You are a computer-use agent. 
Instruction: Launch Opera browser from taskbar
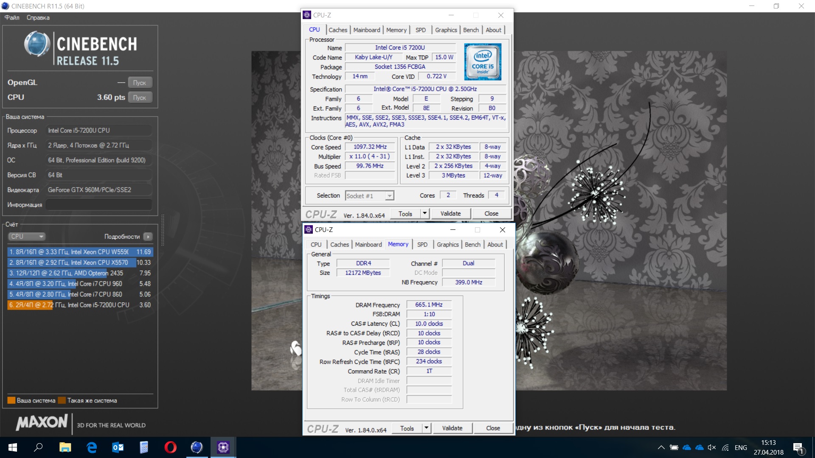170,447
